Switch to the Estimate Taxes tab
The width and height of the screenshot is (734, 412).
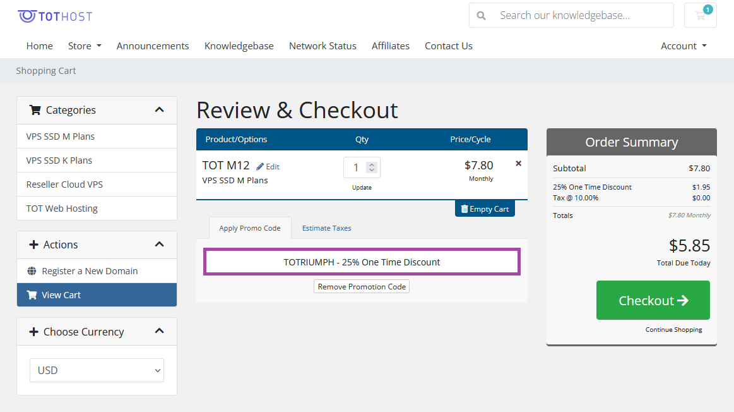[326, 228]
